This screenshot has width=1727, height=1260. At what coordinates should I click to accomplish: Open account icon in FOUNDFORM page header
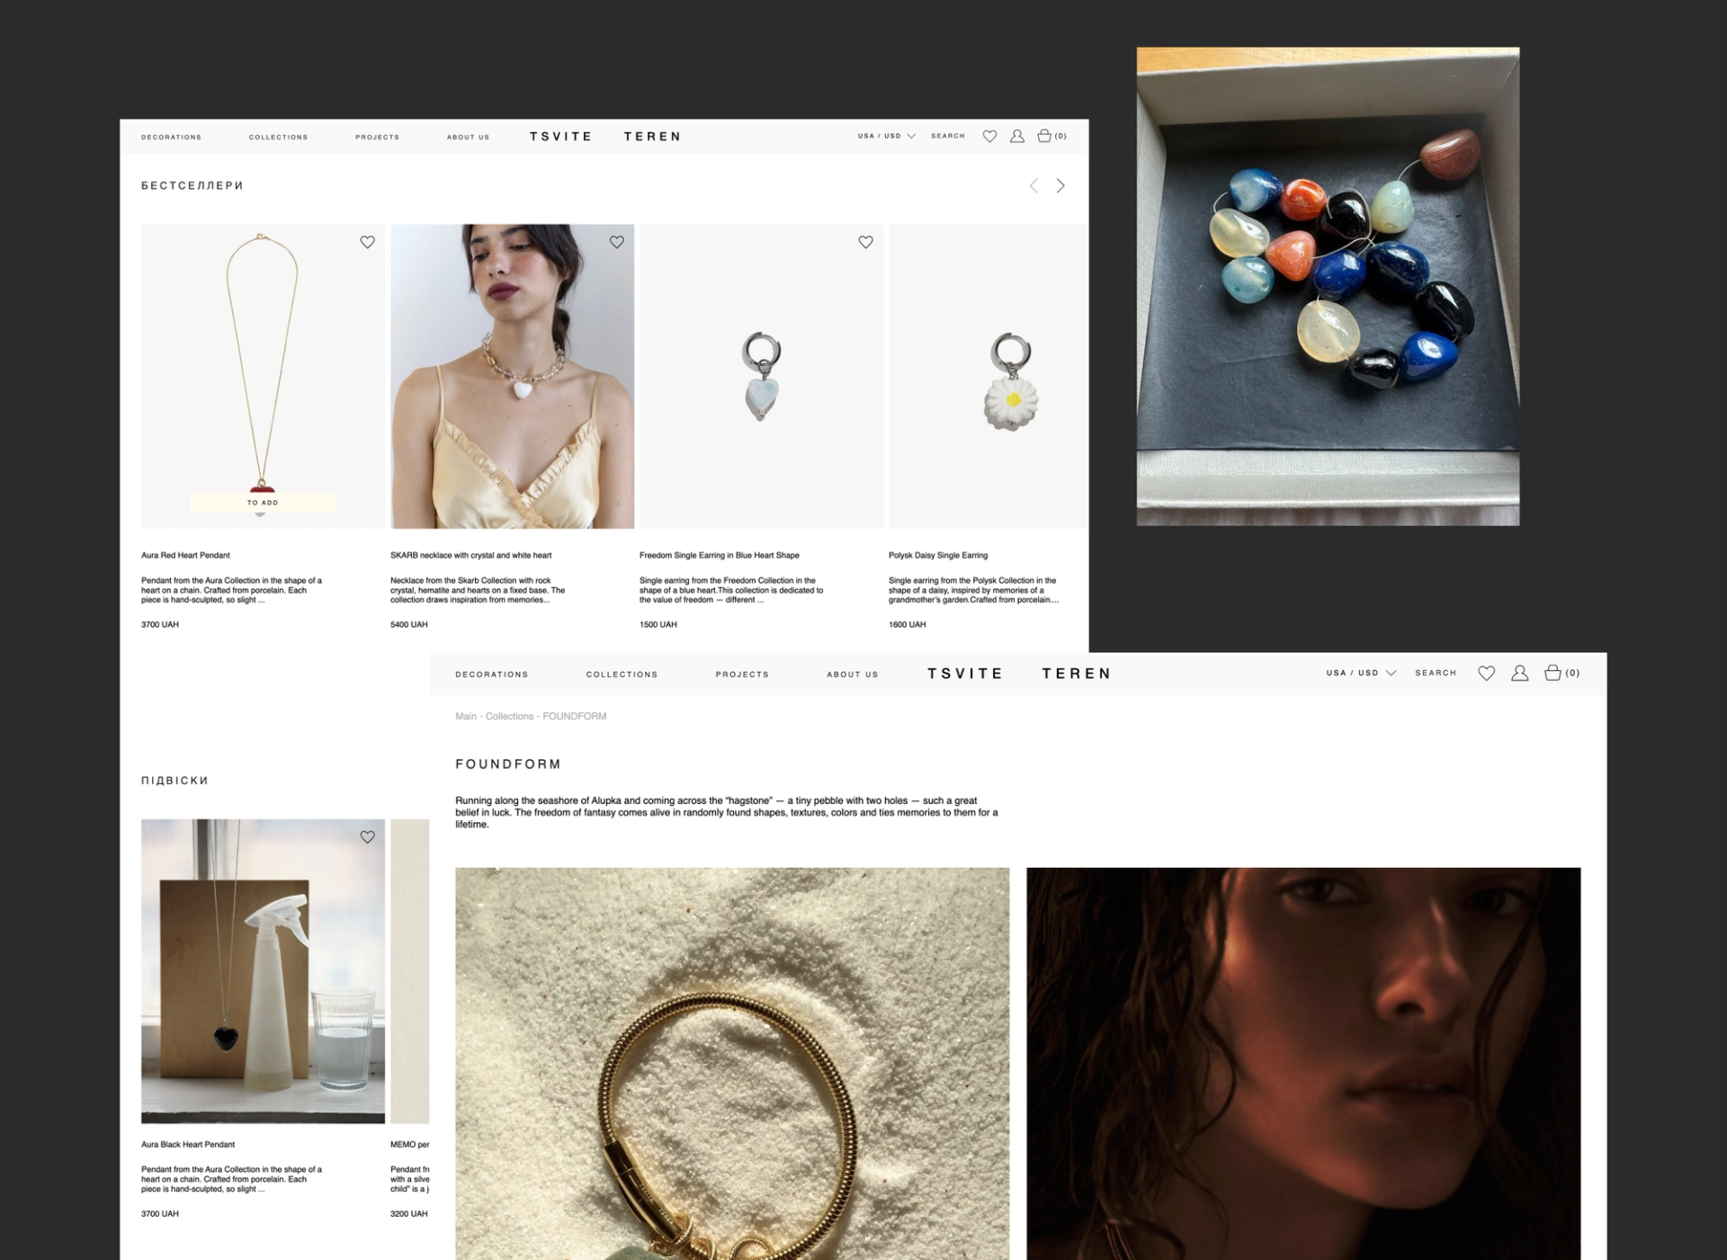[x=1520, y=673]
